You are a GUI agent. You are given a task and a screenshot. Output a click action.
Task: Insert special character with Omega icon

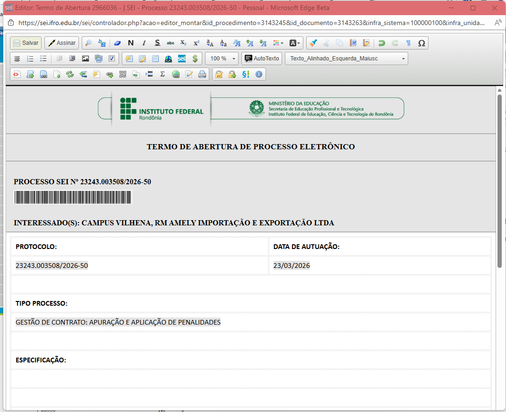(x=421, y=43)
